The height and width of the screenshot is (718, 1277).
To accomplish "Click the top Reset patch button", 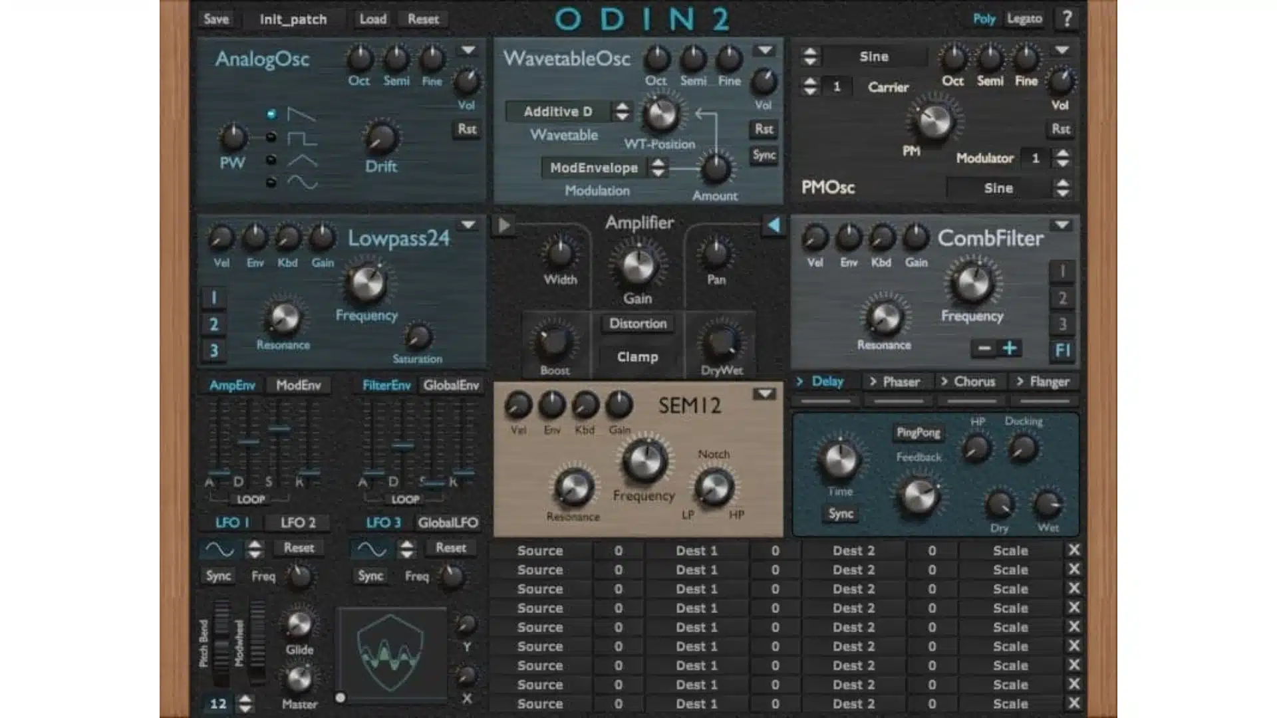I will (x=424, y=19).
